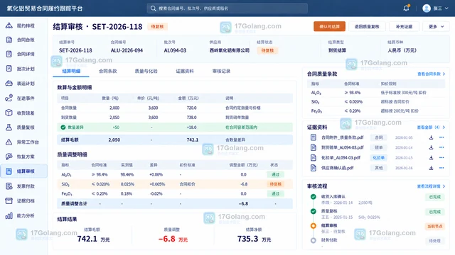This screenshot has height=255, width=455.
Task: Open 质量复核 in the sidebar
Action: click(23, 127)
